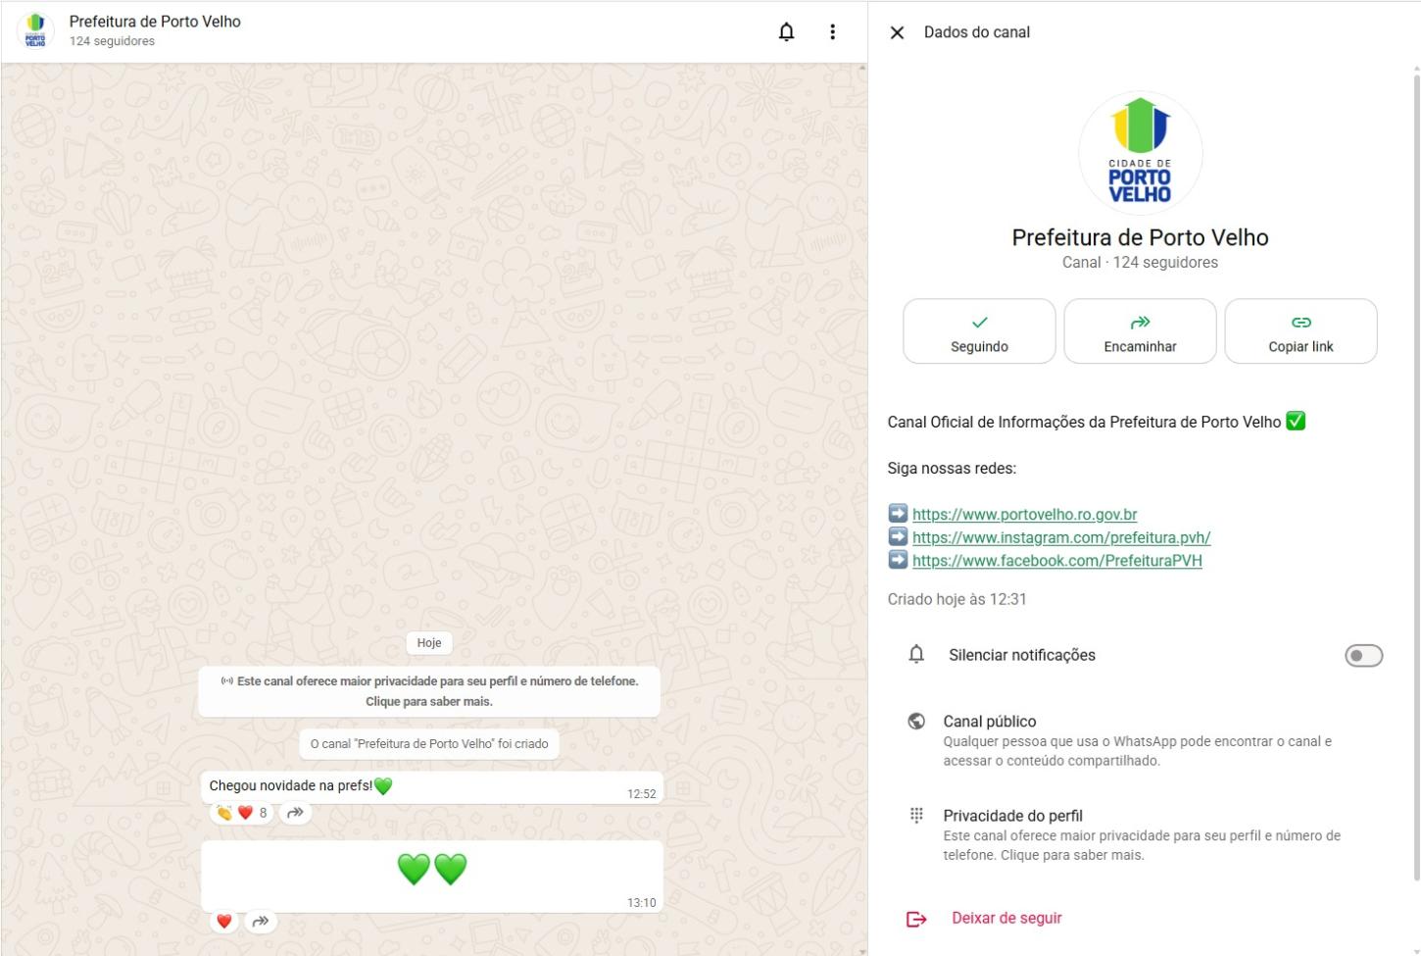Click the Canal Oficial de Informações description
Viewport: 1421px width, 956px height.
pos(1097,422)
